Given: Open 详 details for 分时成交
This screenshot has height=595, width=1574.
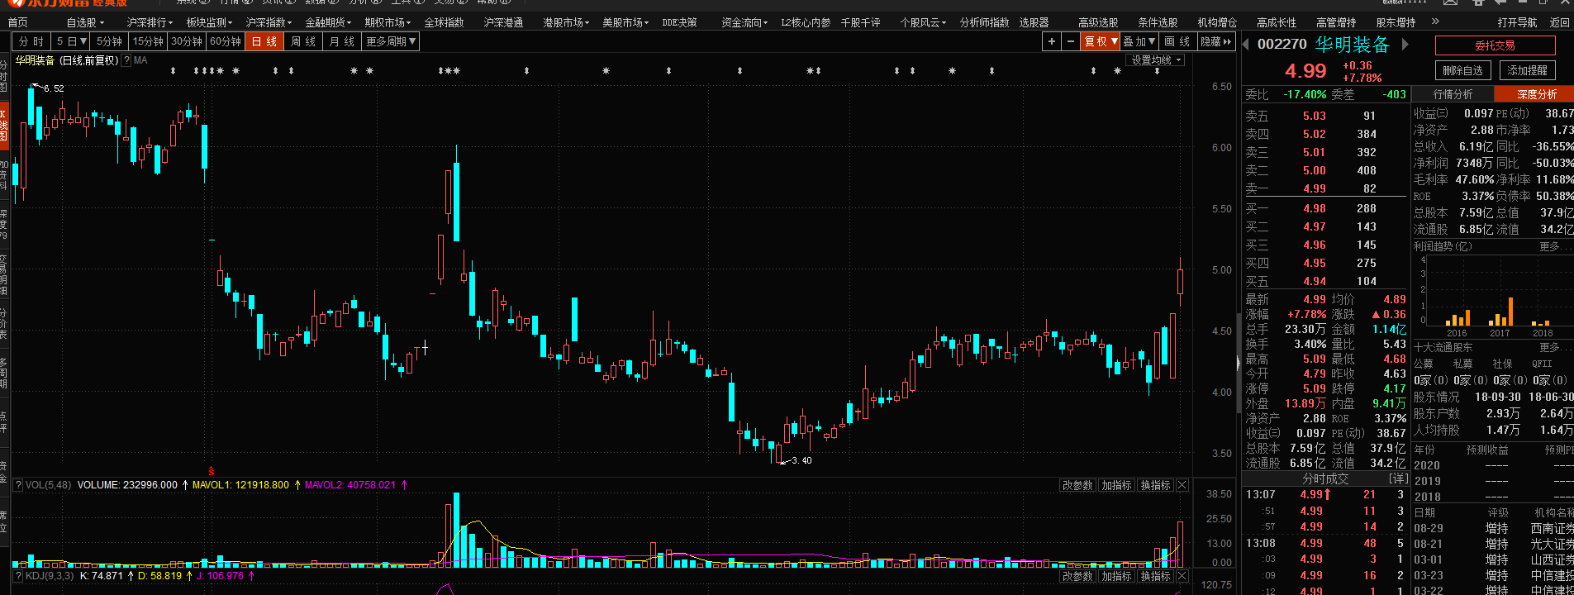Looking at the screenshot, I should (1398, 478).
